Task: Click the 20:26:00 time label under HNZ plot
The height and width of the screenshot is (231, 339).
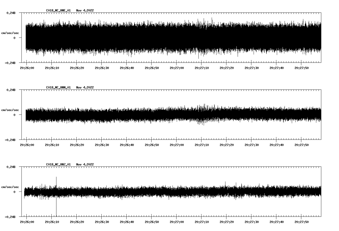Action: [x=27, y=222]
